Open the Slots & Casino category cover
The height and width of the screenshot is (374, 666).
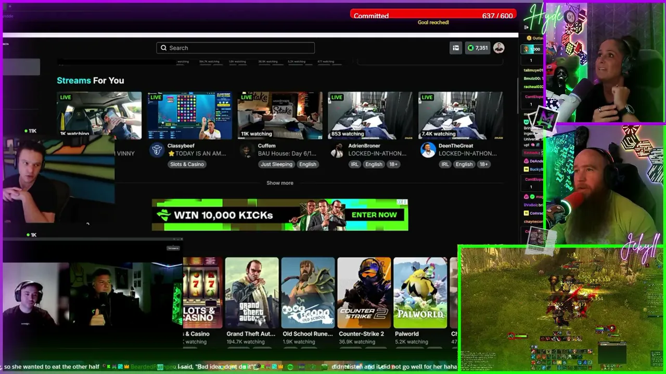pyautogui.click(x=203, y=293)
